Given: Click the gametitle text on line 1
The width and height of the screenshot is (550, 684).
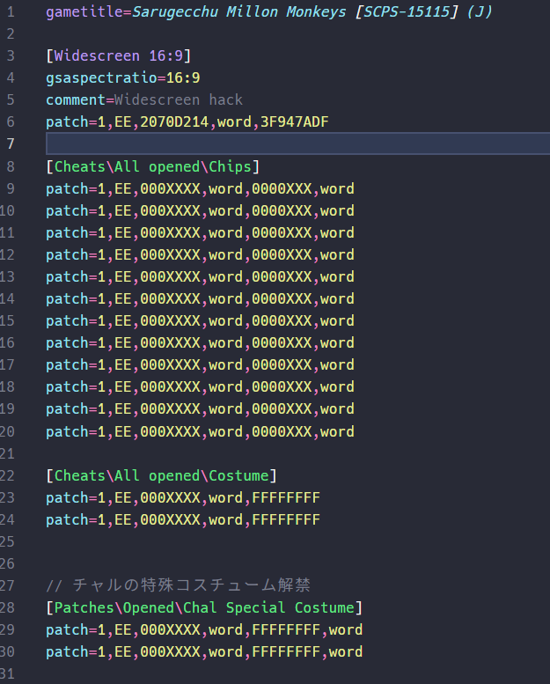Looking at the screenshot, I should click(269, 11).
